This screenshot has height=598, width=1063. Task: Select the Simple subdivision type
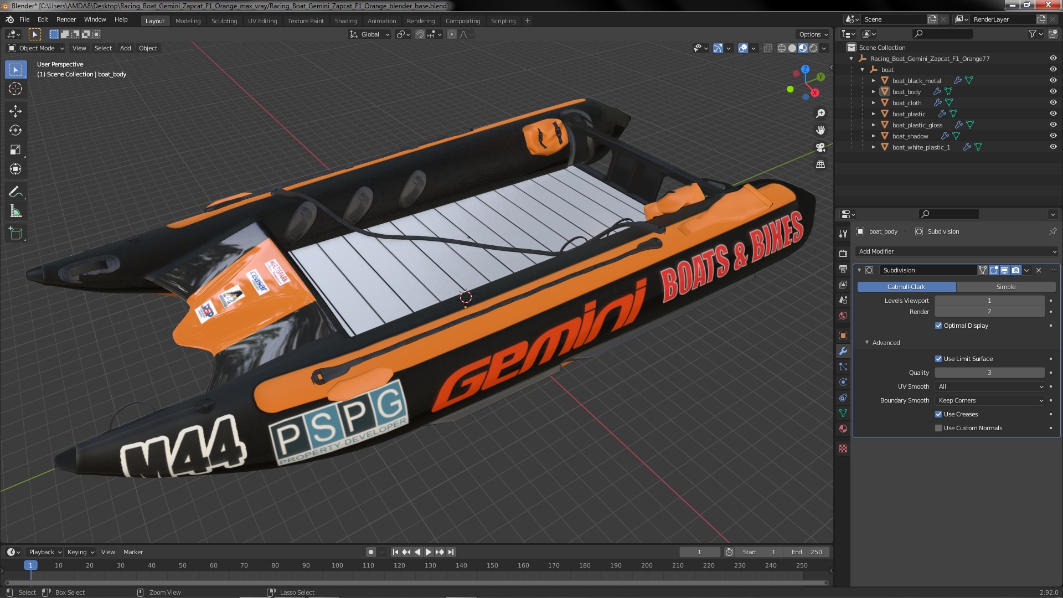pos(1006,287)
